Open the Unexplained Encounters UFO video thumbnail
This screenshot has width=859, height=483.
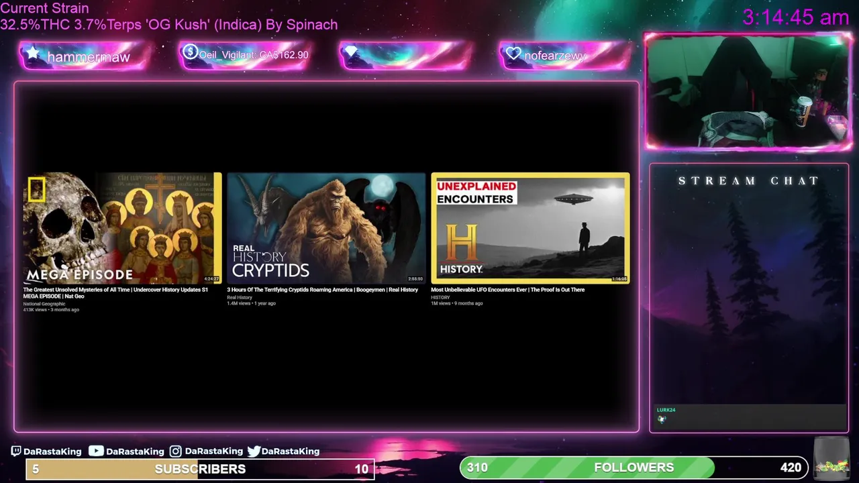(530, 228)
